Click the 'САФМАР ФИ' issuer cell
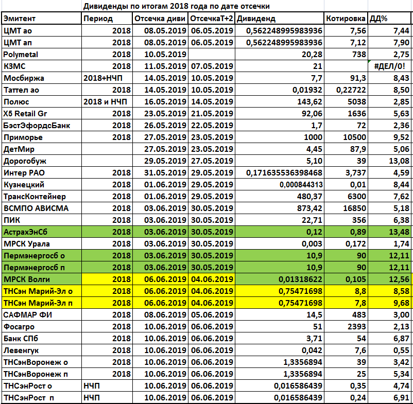Screen dimensions: 413x404 click(42, 315)
